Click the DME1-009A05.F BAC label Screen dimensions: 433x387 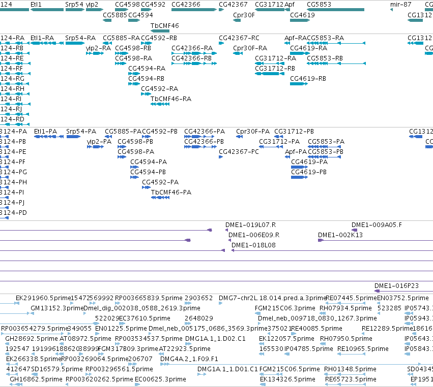[377, 225]
